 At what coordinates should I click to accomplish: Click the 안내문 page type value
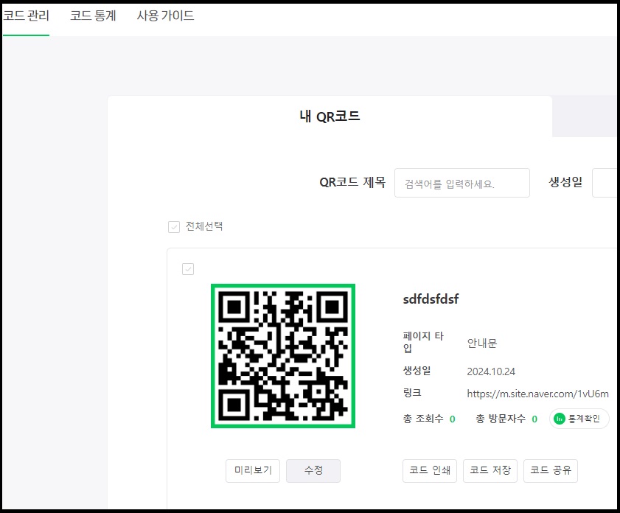[482, 343]
